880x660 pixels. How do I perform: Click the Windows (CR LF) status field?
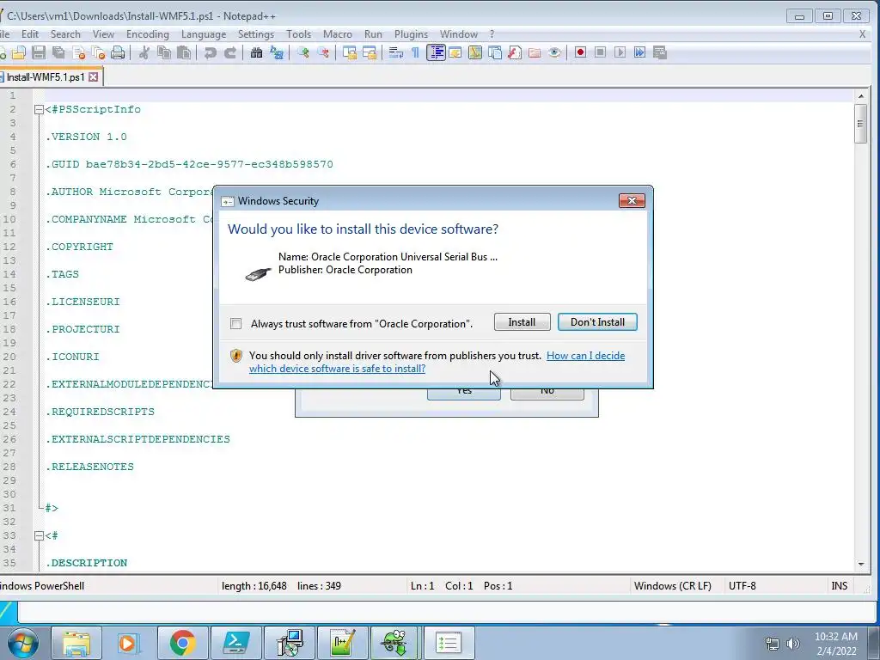point(672,586)
